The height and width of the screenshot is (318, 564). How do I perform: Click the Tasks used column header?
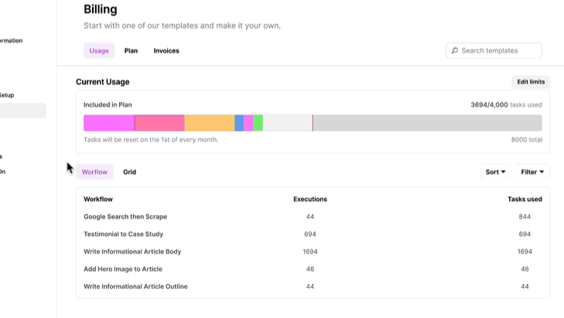[x=525, y=199]
